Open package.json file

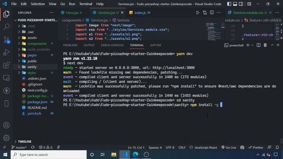click(37, 102)
